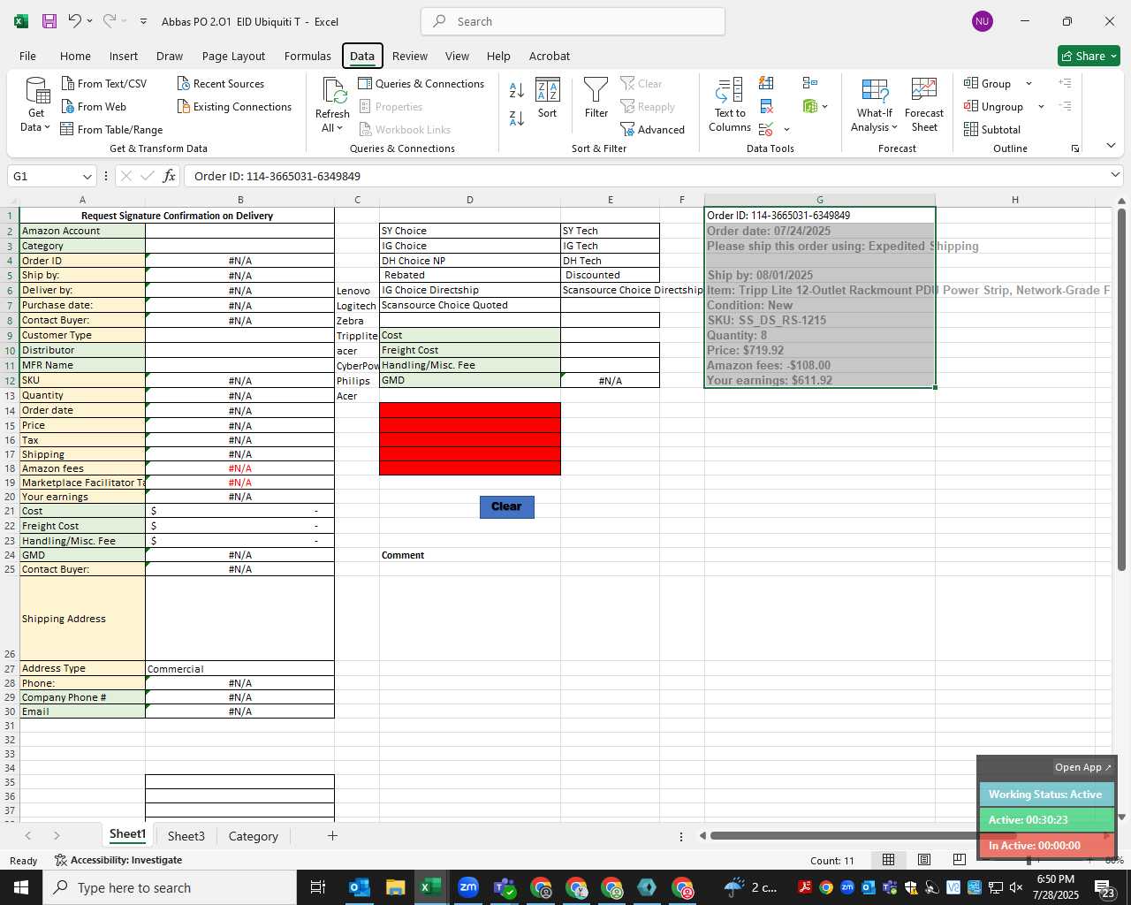Viewport: 1131px width, 905px height.
Task: Select Page Break Preview view
Action: [959, 859]
